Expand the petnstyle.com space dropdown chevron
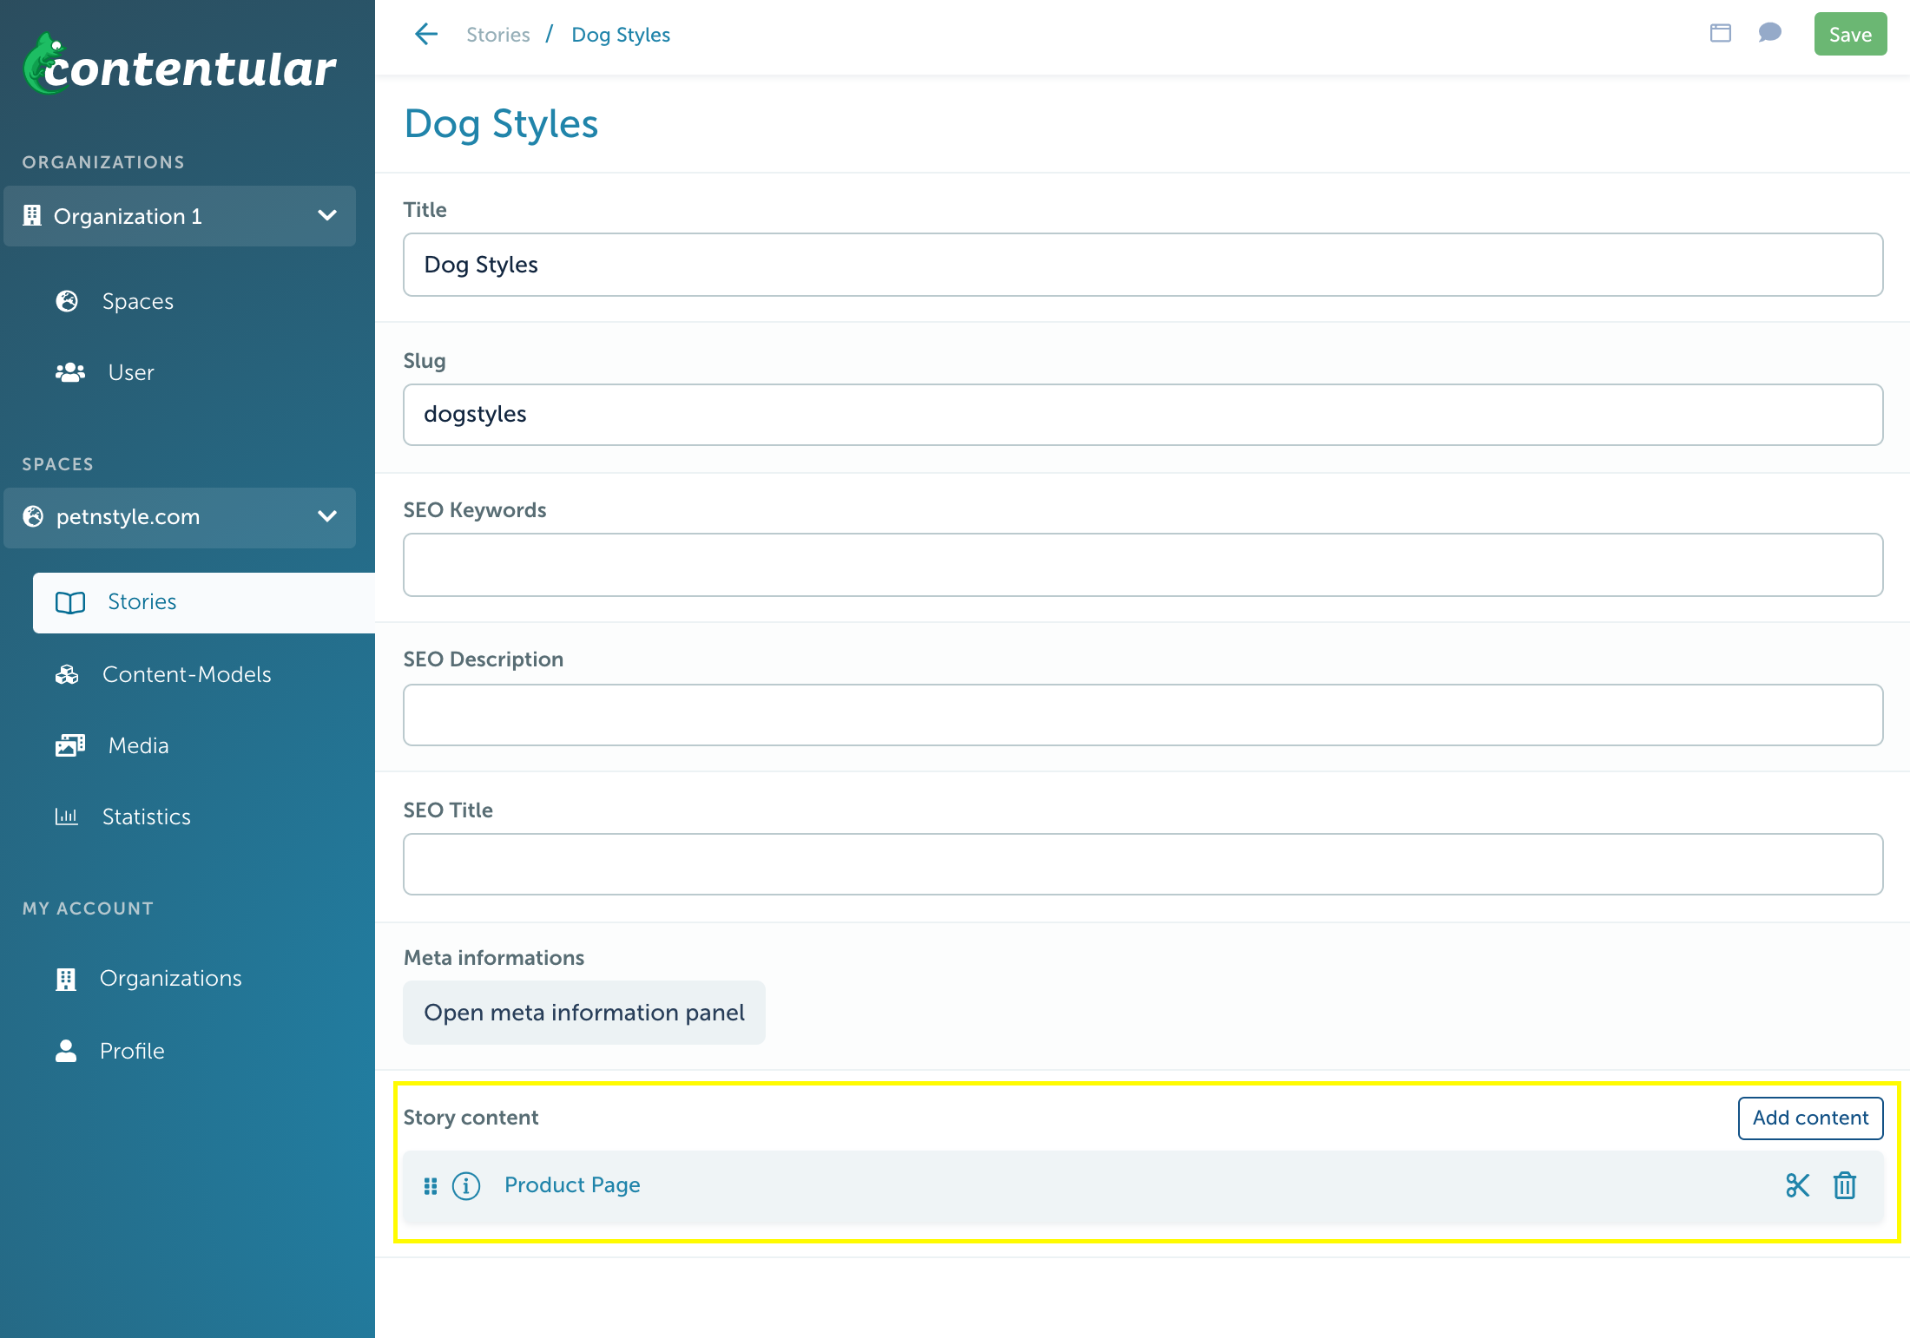 tap(327, 516)
